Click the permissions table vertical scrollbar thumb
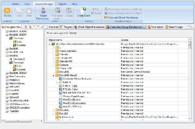 [190, 45]
